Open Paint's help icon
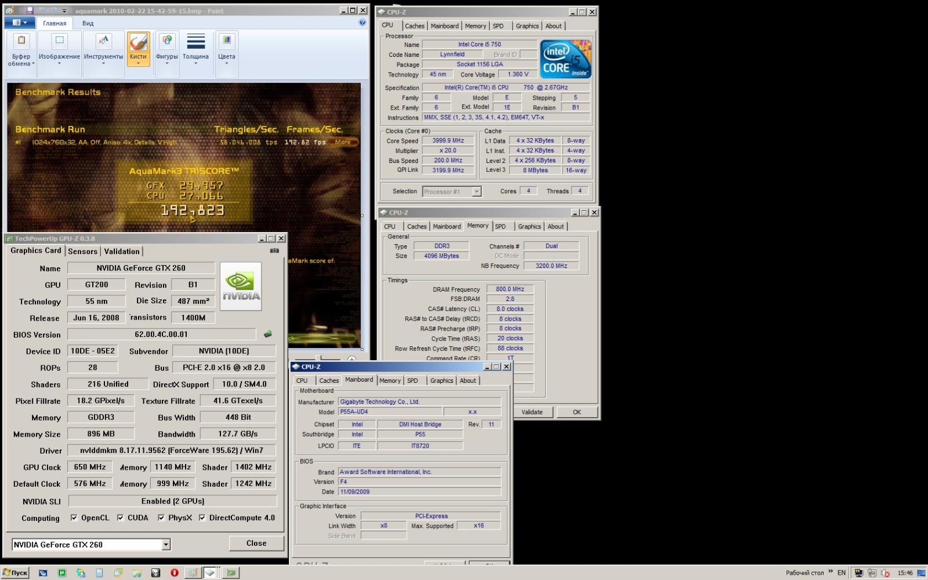Image resolution: width=928 pixels, height=580 pixels. tap(362, 23)
